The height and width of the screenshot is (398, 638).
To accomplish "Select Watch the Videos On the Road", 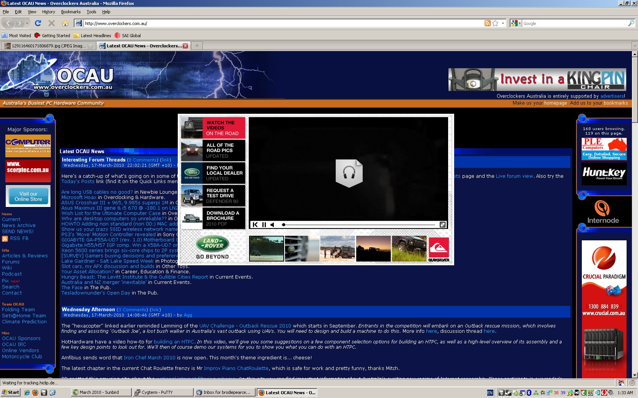I will pos(213,128).
